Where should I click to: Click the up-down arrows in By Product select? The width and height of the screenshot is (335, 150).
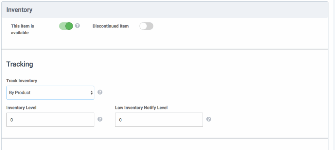click(x=92, y=93)
